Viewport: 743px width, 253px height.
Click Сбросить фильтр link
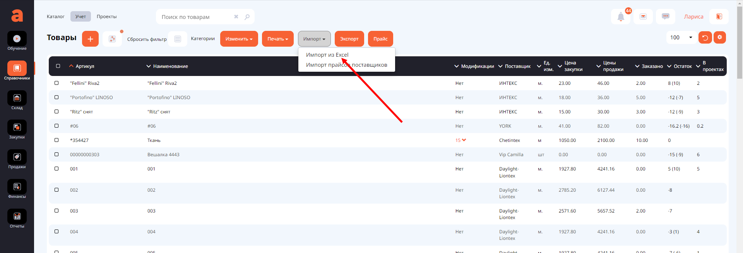point(147,39)
